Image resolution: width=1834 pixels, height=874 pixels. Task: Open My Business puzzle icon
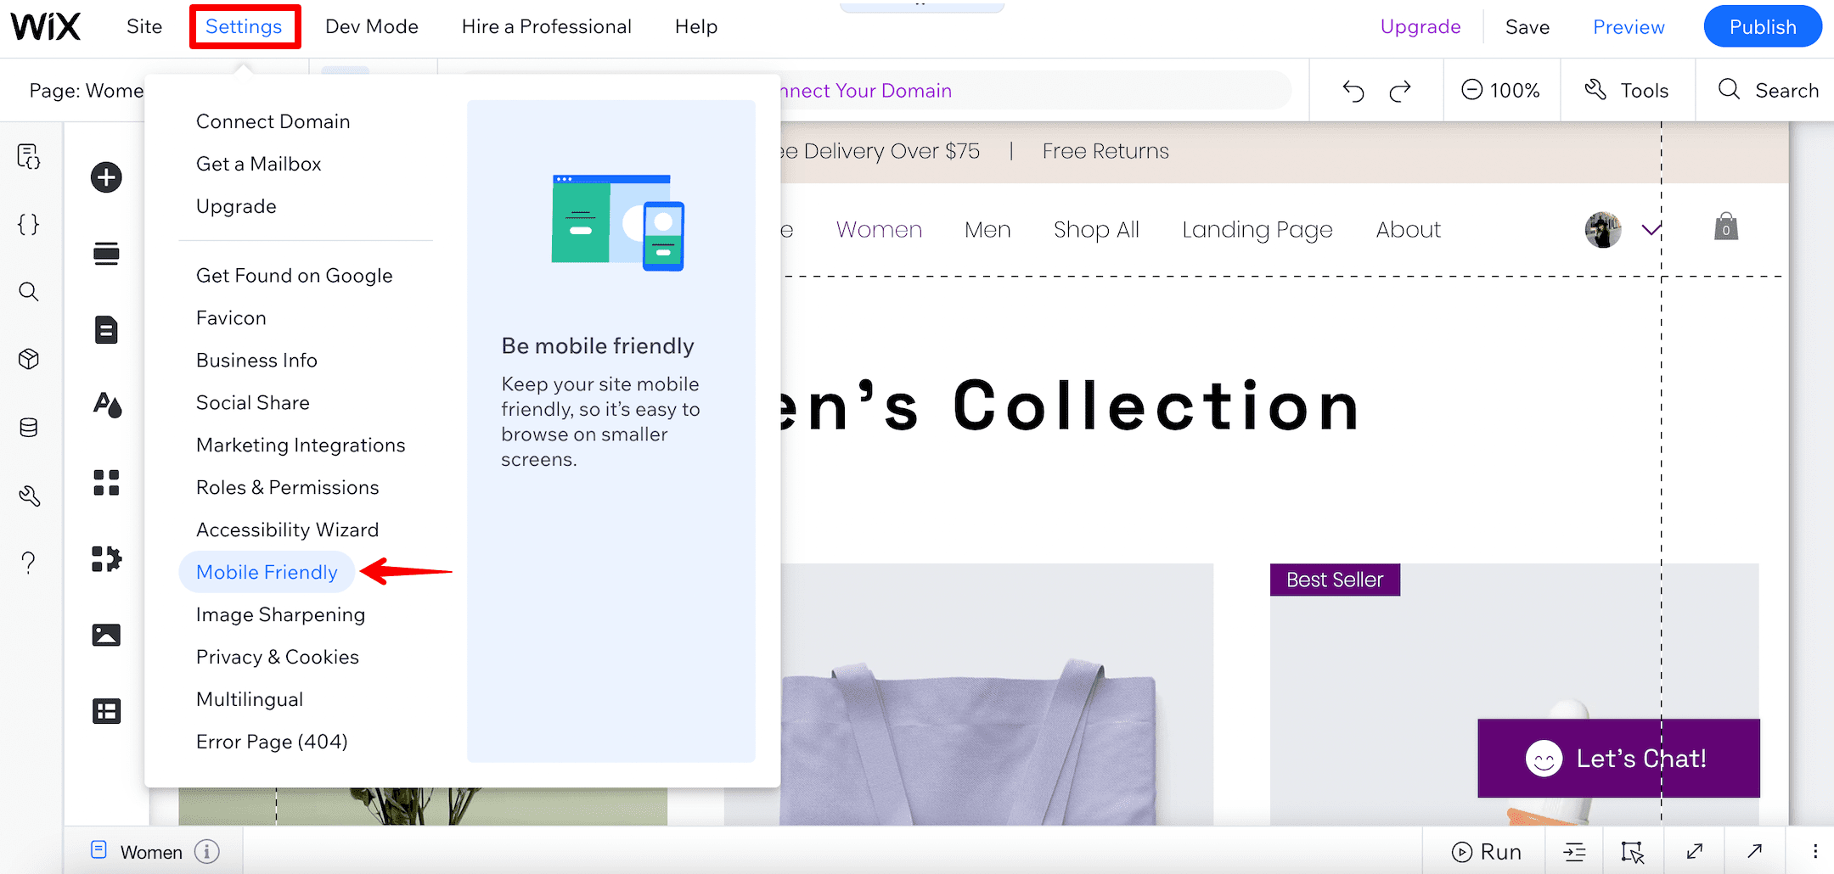[106, 559]
